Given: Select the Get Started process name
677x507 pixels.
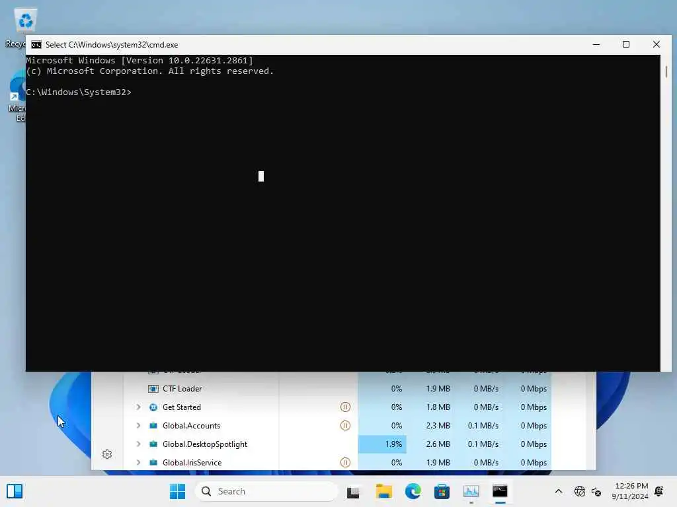Looking at the screenshot, I should click(x=182, y=407).
